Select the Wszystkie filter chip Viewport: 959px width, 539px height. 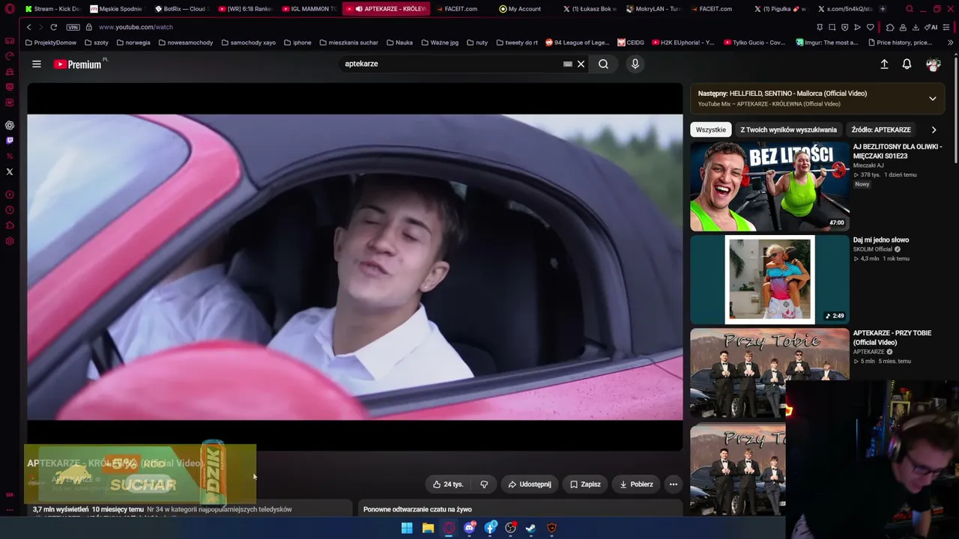pos(710,130)
